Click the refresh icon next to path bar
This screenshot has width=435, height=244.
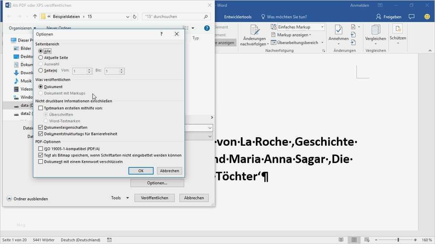[x=135, y=17]
